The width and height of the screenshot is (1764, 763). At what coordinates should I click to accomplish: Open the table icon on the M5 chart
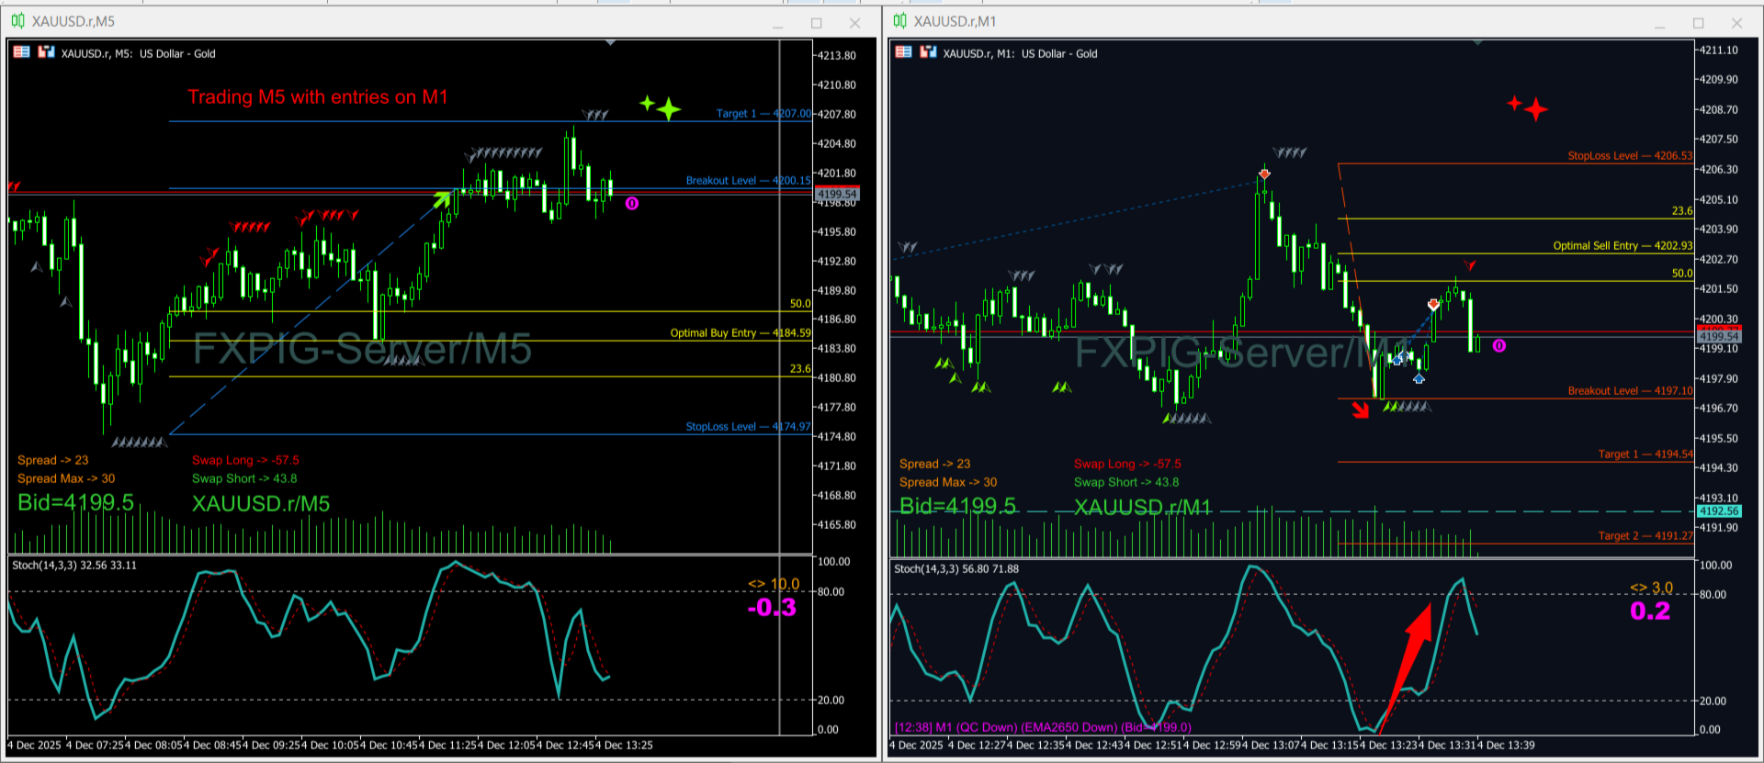coord(21,52)
